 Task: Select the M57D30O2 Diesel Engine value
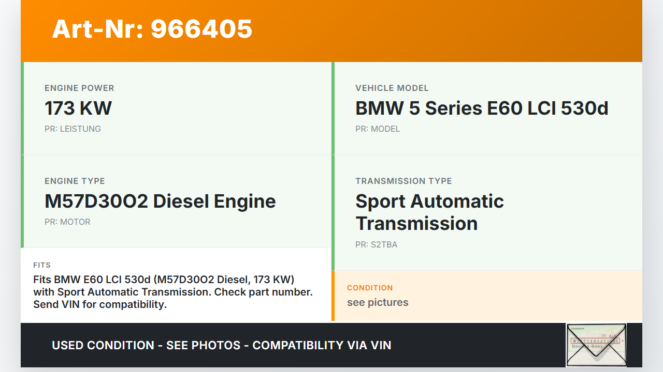pos(160,201)
